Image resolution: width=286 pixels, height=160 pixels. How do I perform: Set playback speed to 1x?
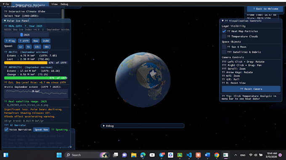point(21,47)
